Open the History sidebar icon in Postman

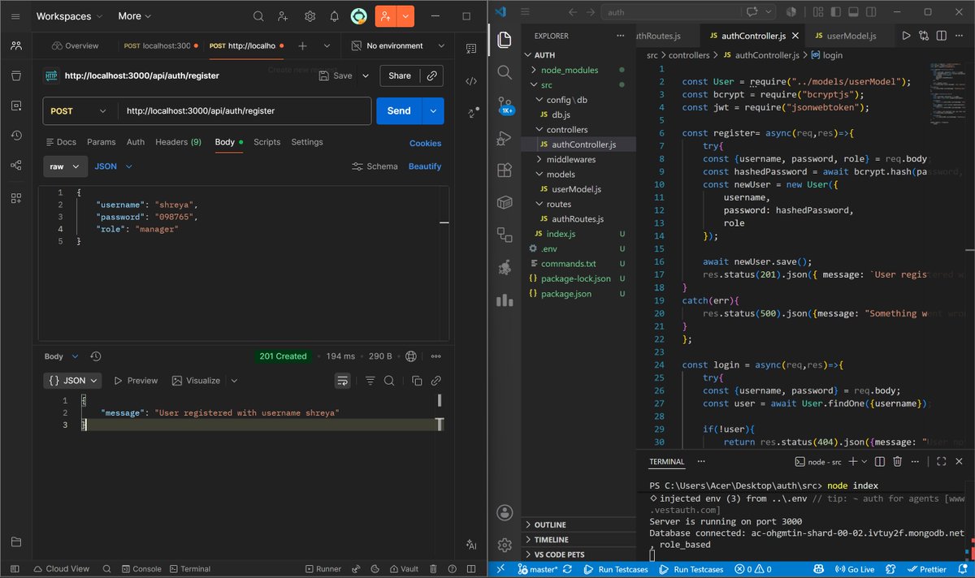click(16, 136)
